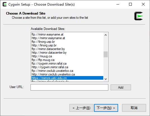The height and width of the screenshot is (116, 150).
Task: Select ftp://mirror.datacenter.by mirror
Action: point(67,49)
